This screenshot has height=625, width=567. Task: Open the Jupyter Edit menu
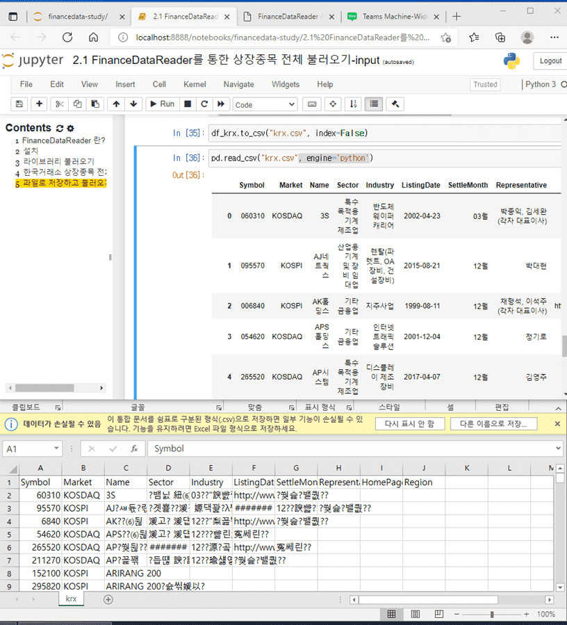tap(56, 85)
